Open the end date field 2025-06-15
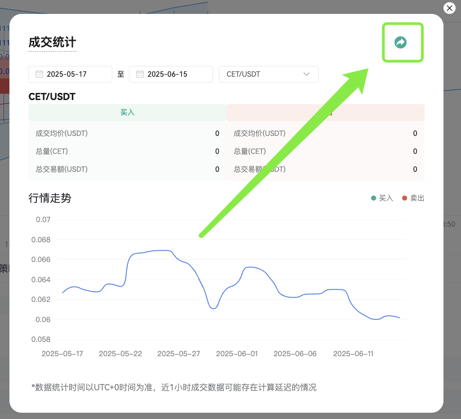 171,74
